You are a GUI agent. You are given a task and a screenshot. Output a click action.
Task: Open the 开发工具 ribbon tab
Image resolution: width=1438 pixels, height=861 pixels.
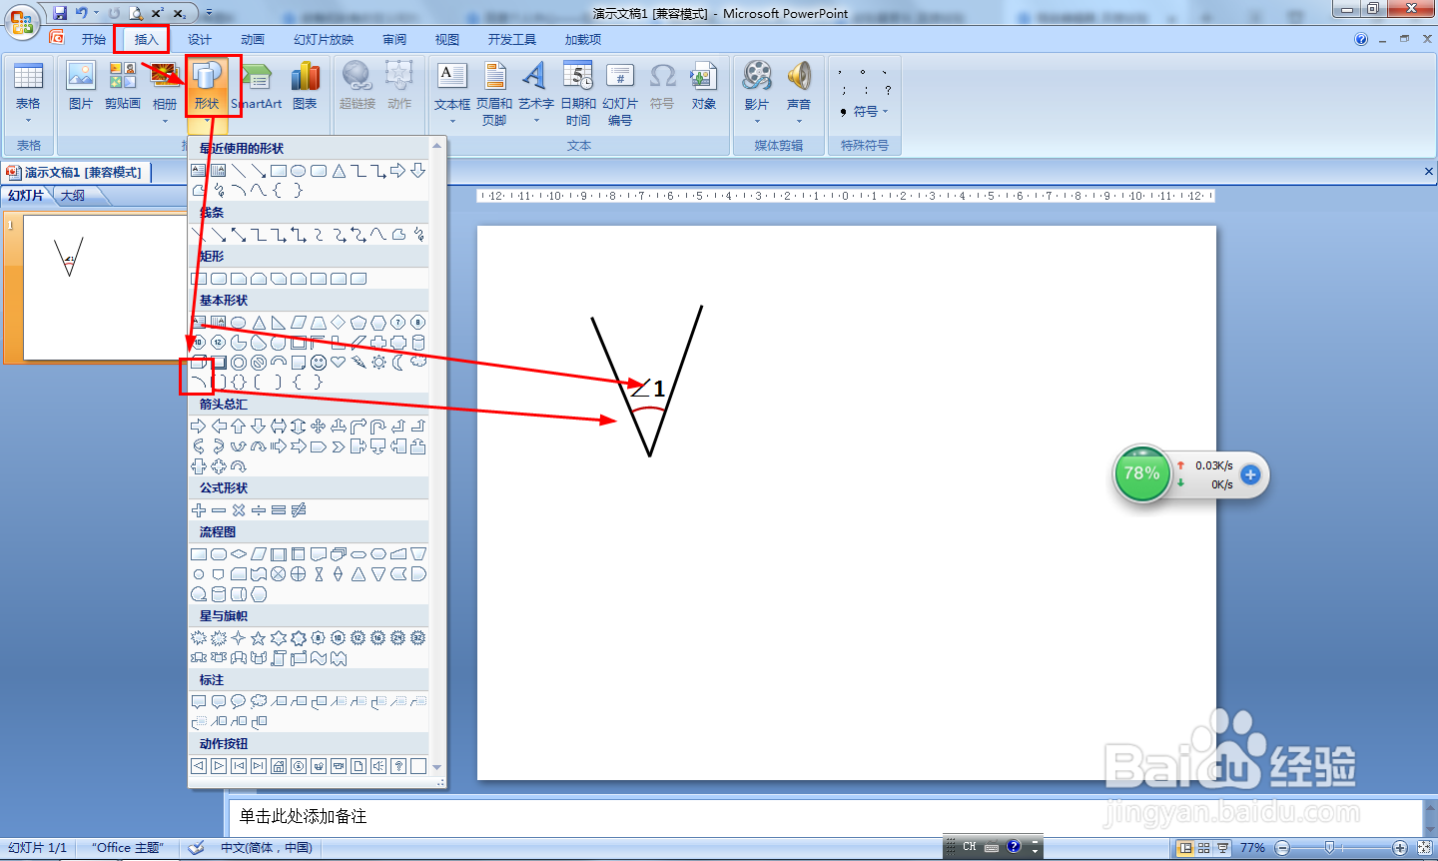512,39
